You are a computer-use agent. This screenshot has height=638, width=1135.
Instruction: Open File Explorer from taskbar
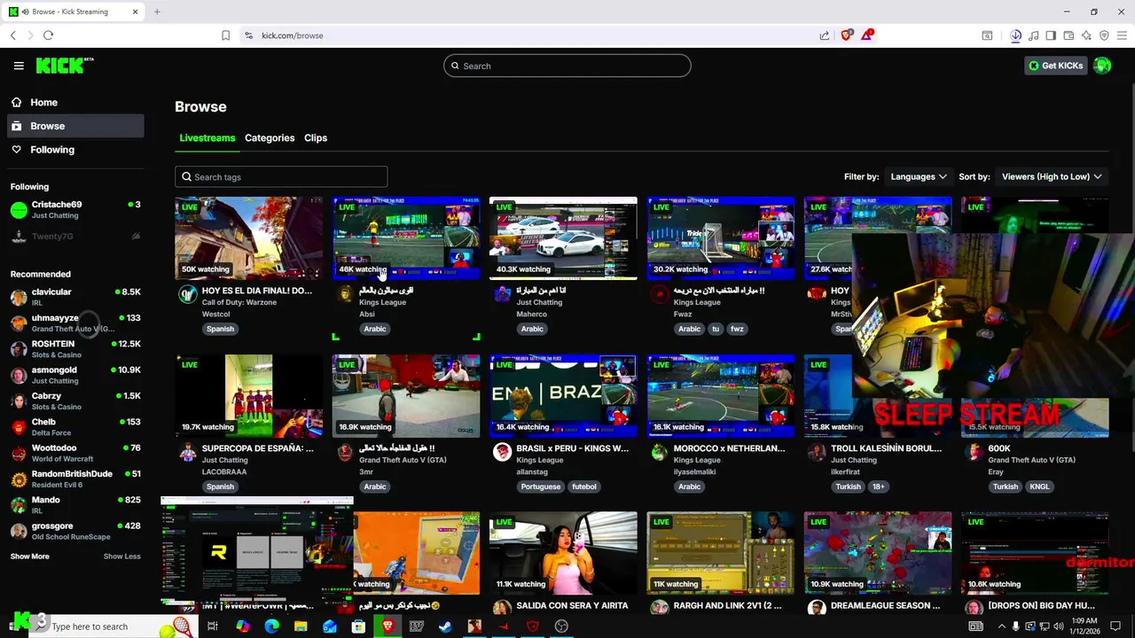pyautogui.click(x=301, y=626)
